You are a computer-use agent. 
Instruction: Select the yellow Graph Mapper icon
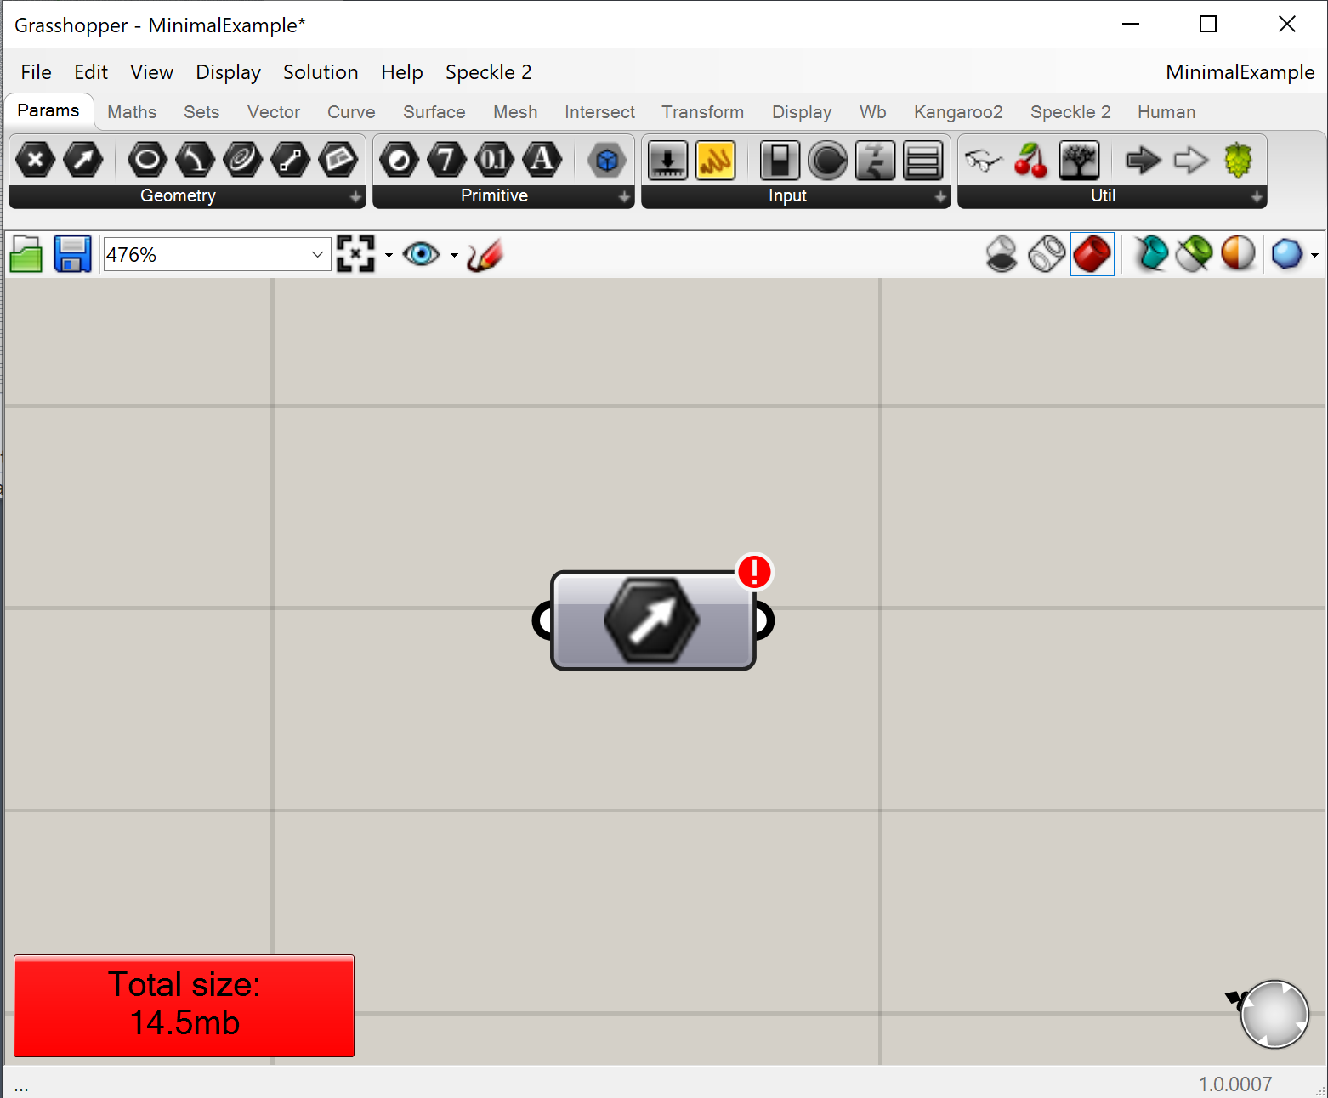point(715,160)
